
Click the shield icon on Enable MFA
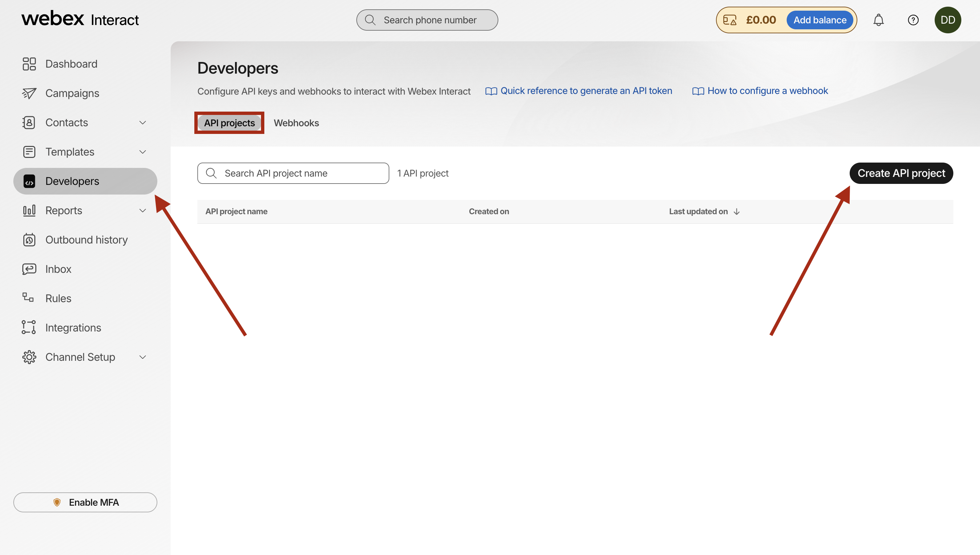click(x=57, y=502)
